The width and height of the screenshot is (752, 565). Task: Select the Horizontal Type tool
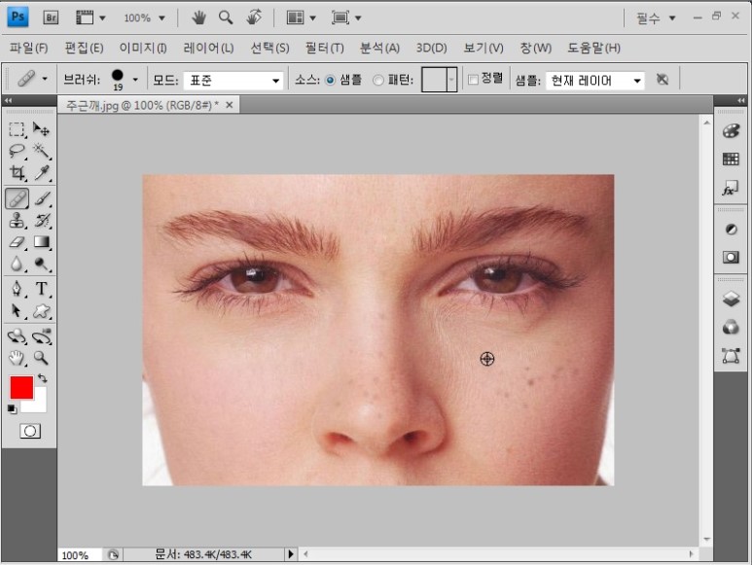click(x=42, y=289)
